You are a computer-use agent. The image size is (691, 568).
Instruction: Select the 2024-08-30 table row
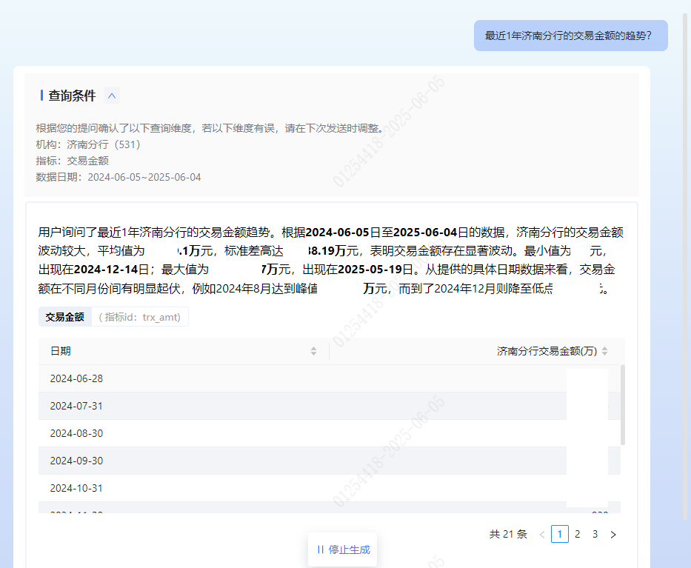pos(329,433)
